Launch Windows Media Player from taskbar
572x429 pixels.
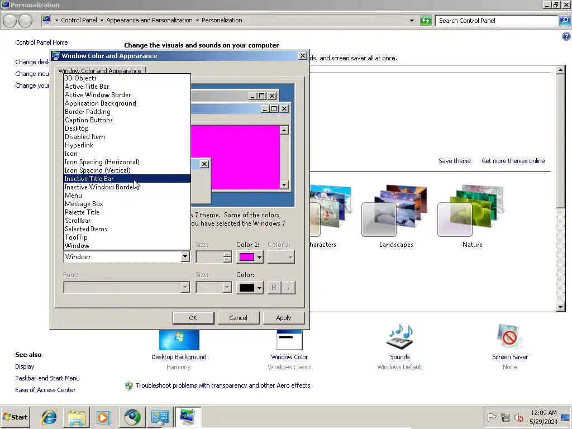pyautogui.click(x=103, y=417)
